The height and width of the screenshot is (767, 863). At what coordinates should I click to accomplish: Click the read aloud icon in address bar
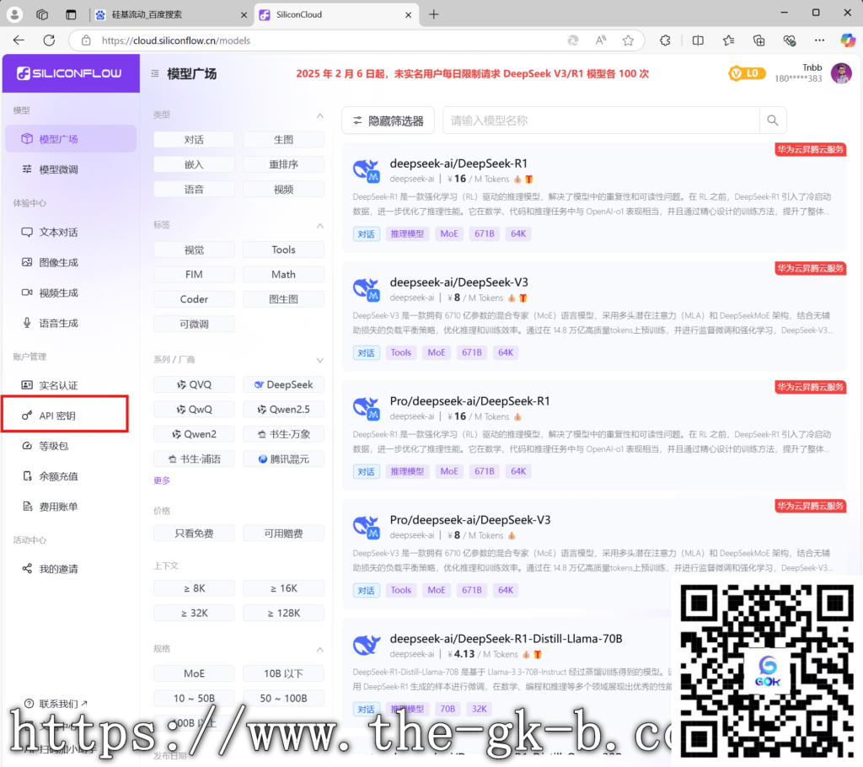(600, 40)
